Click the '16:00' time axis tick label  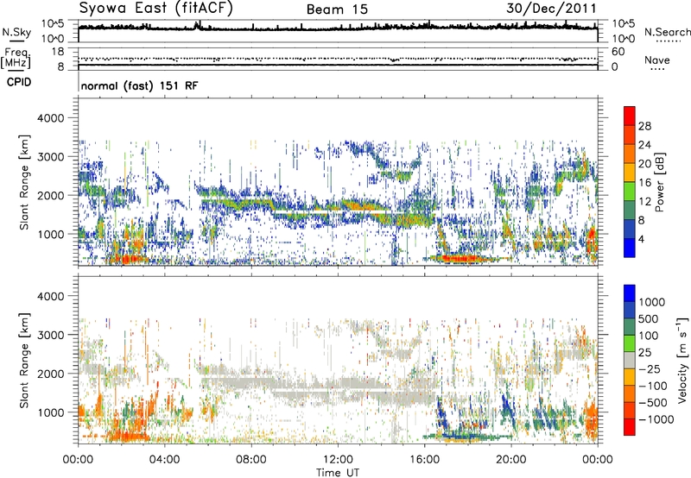(x=424, y=460)
